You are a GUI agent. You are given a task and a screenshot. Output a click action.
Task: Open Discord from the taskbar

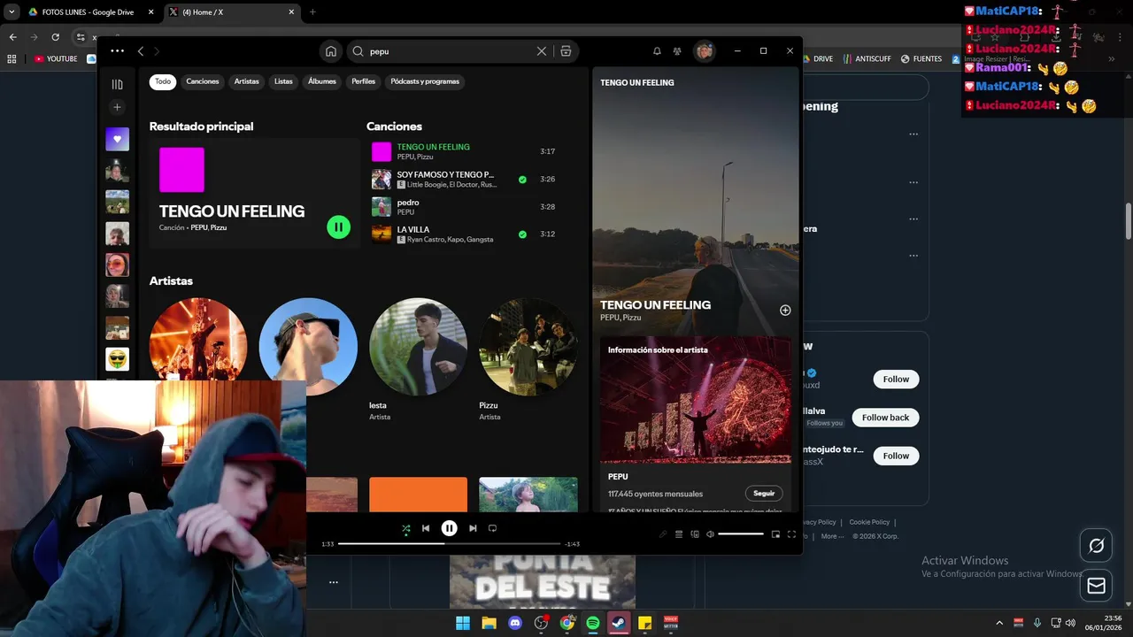tap(515, 623)
